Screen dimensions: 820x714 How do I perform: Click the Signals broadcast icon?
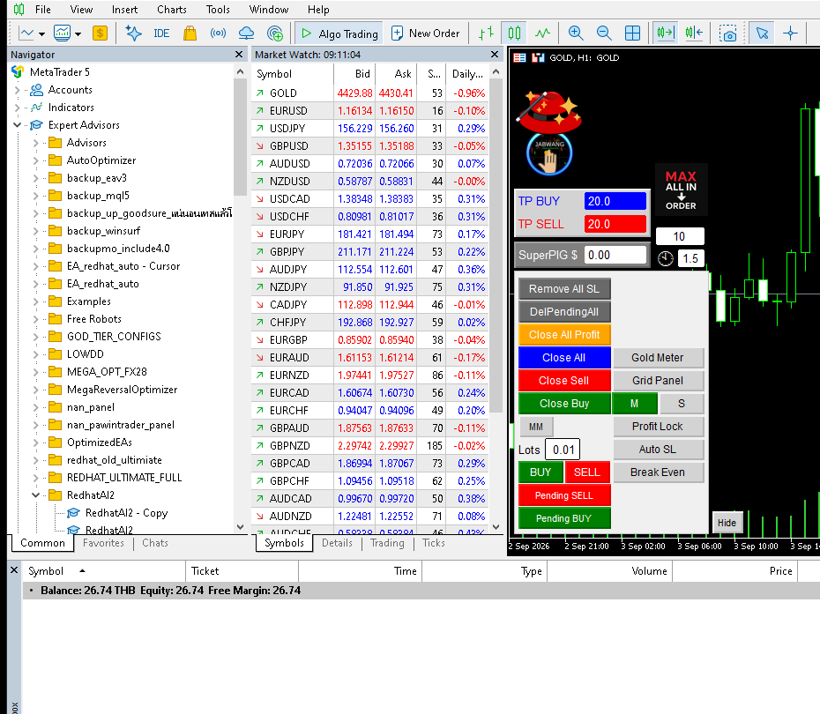coord(218,33)
